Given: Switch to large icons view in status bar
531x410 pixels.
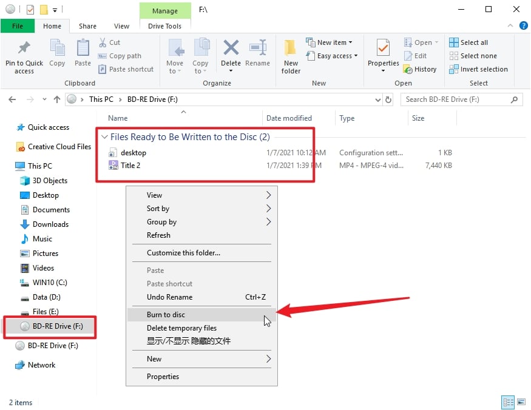Looking at the screenshot, I should 520,402.
